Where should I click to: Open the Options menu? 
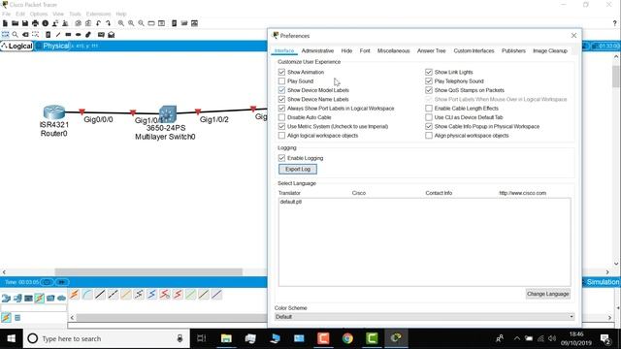pyautogui.click(x=39, y=14)
